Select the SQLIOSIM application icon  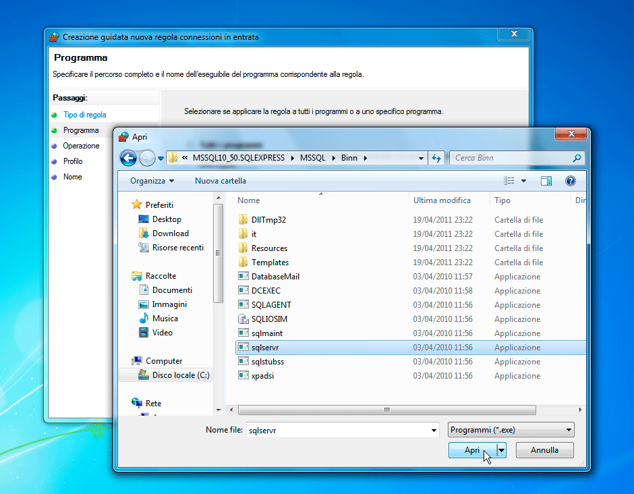(x=243, y=319)
